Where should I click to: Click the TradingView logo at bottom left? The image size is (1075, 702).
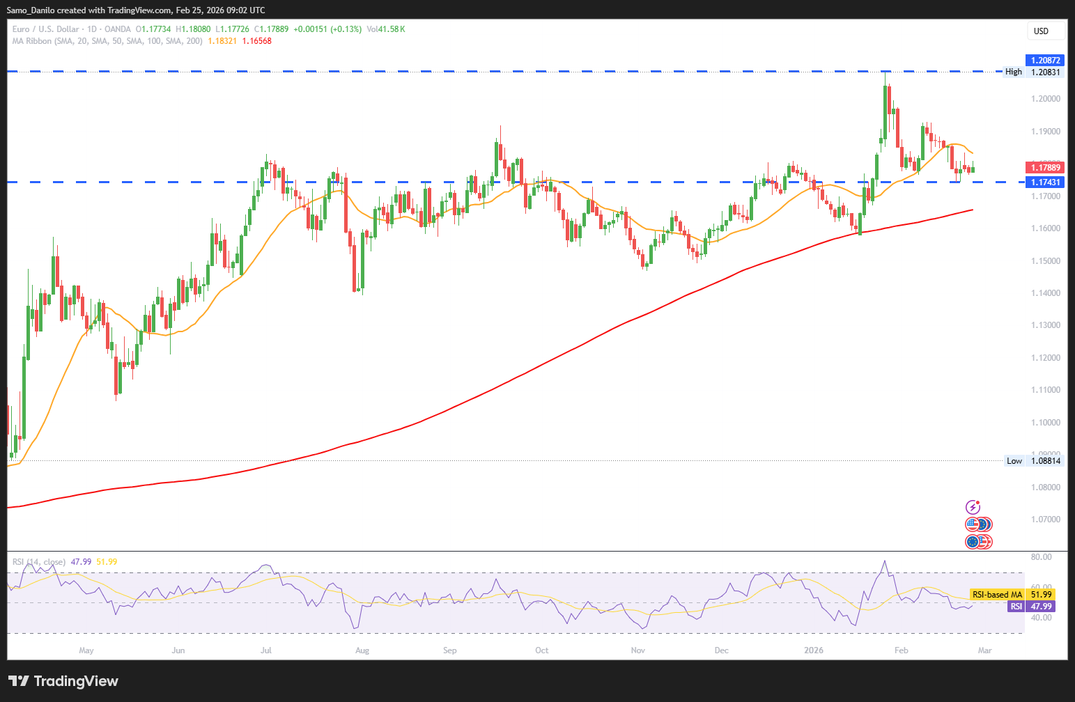click(63, 681)
